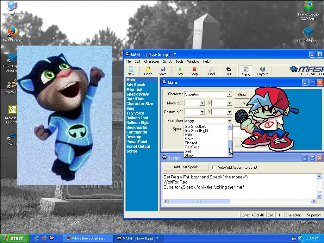Select the MyPal desktop shortcut
This screenshot has height=243, width=324.
click(11, 87)
